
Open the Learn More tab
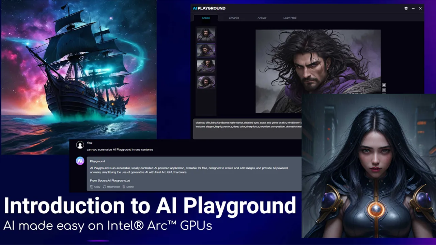click(290, 18)
